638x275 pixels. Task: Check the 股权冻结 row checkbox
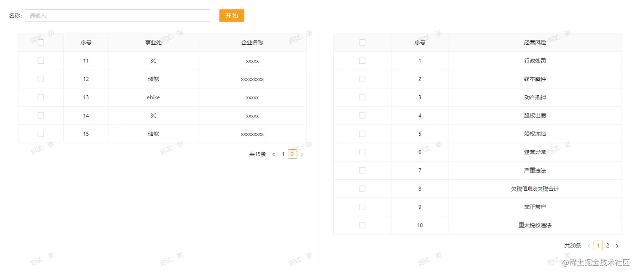pyautogui.click(x=362, y=134)
